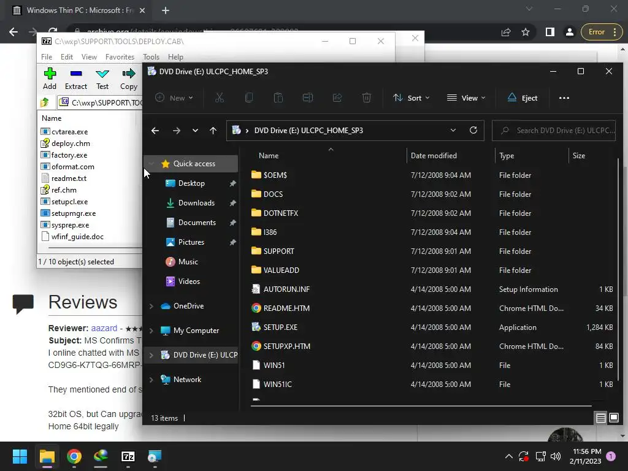The width and height of the screenshot is (628, 471).
Task: Open Videos in Quick access
Action: [189, 281]
